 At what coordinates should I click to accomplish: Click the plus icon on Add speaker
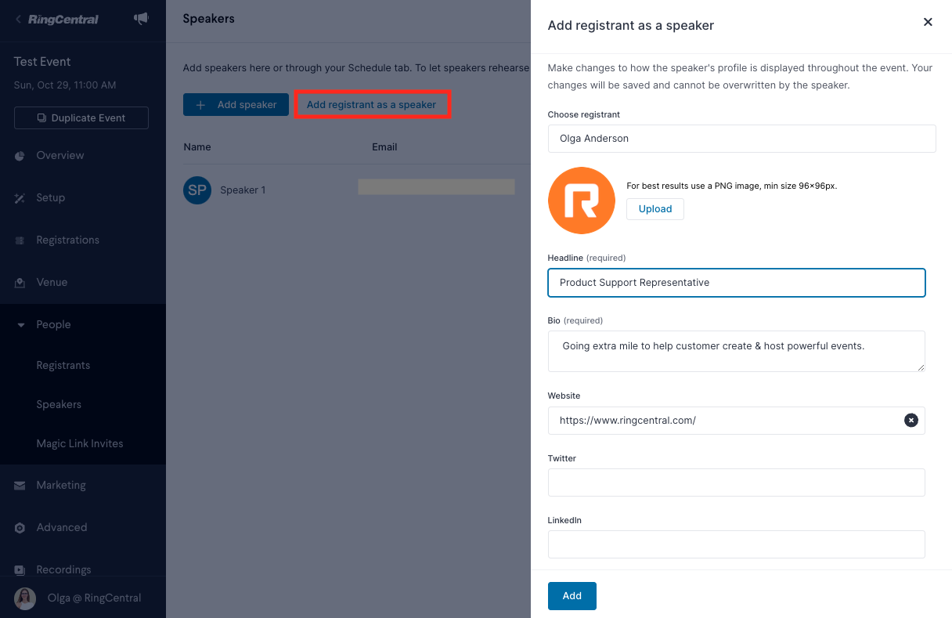[201, 105]
